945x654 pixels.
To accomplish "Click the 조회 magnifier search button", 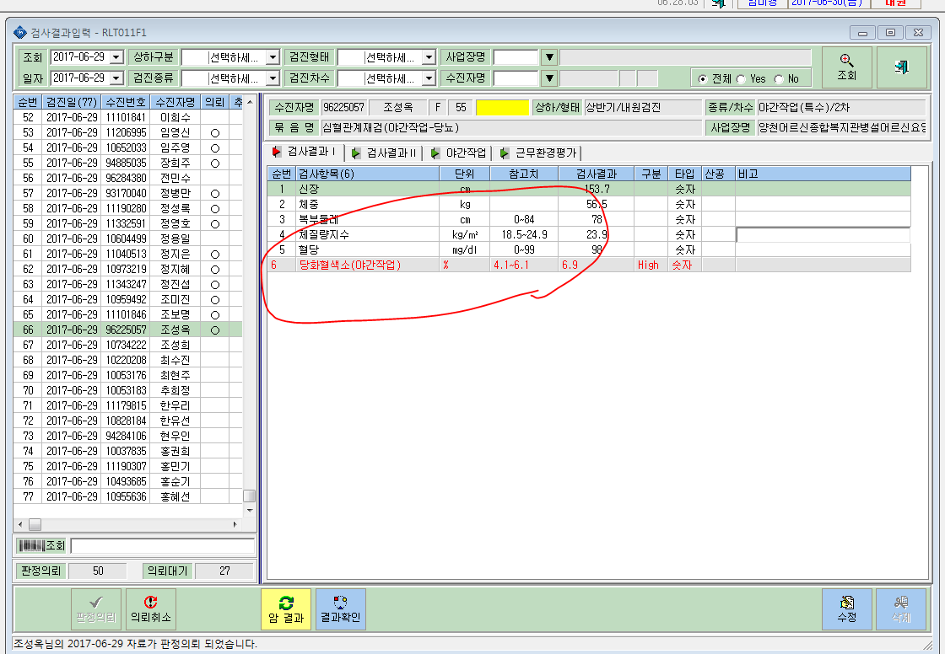I will point(847,67).
